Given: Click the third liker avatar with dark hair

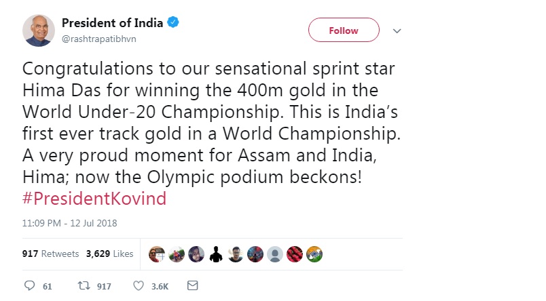Looking at the screenshot, I should tap(196, 254).
